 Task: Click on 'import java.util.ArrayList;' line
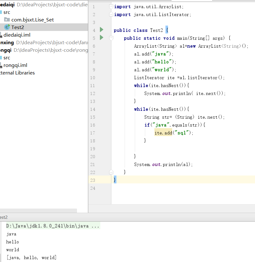(x=149, y=7)
